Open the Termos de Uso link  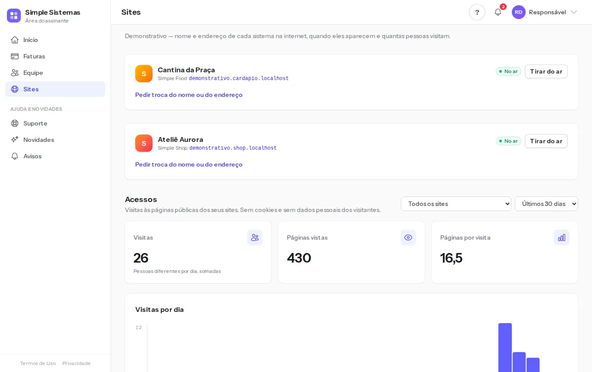tap(38, 364)
